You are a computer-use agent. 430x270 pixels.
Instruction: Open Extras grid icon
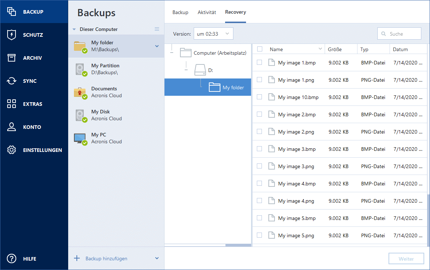12,104
